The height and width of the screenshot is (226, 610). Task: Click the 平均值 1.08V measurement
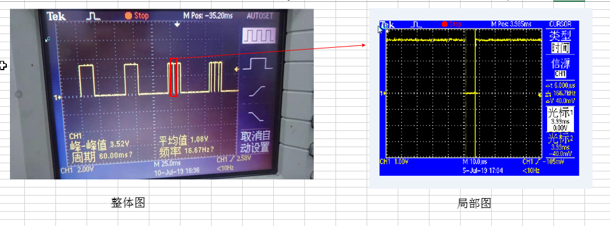(x=184, y=140)
